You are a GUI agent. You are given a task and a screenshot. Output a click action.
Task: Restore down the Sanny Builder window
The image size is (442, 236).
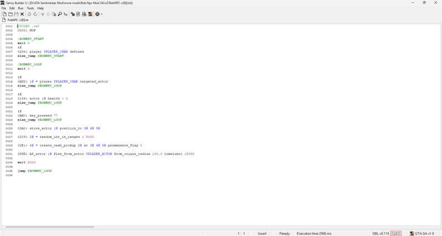point(424,3)
